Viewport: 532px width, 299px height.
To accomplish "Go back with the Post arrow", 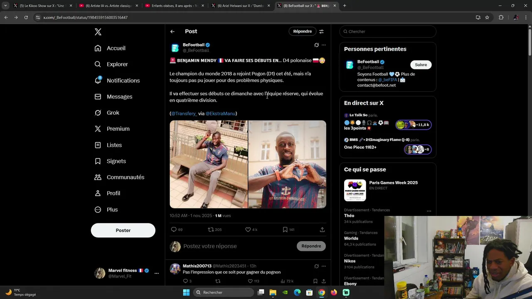I will [172, 32].
